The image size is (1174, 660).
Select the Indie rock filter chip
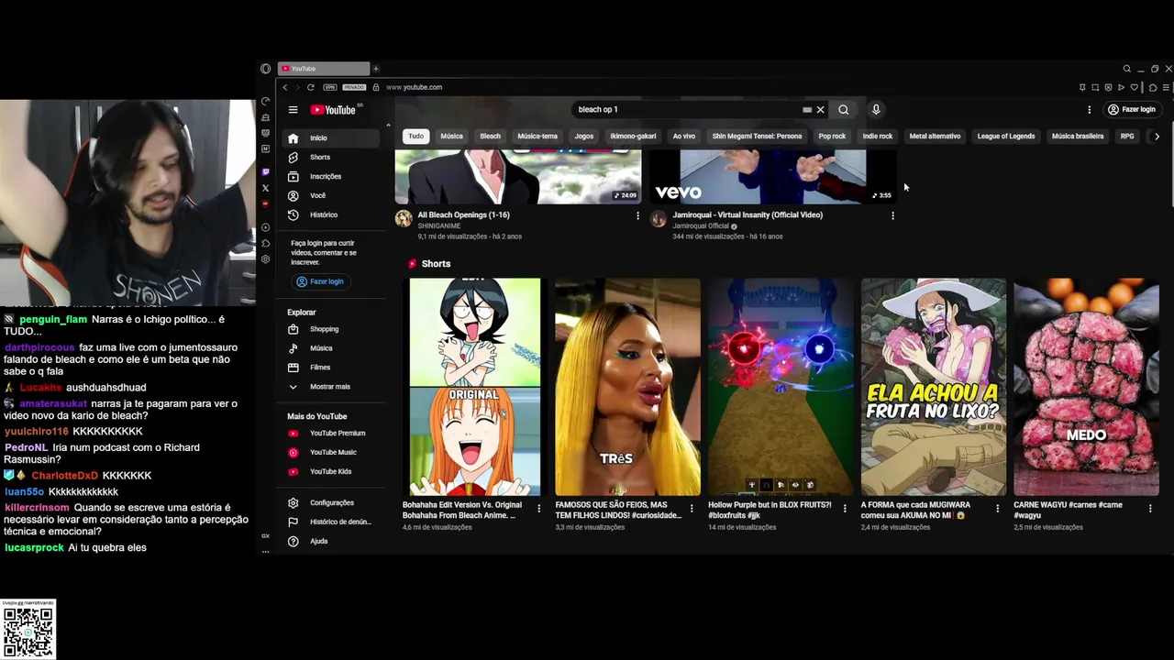(878, 137)
